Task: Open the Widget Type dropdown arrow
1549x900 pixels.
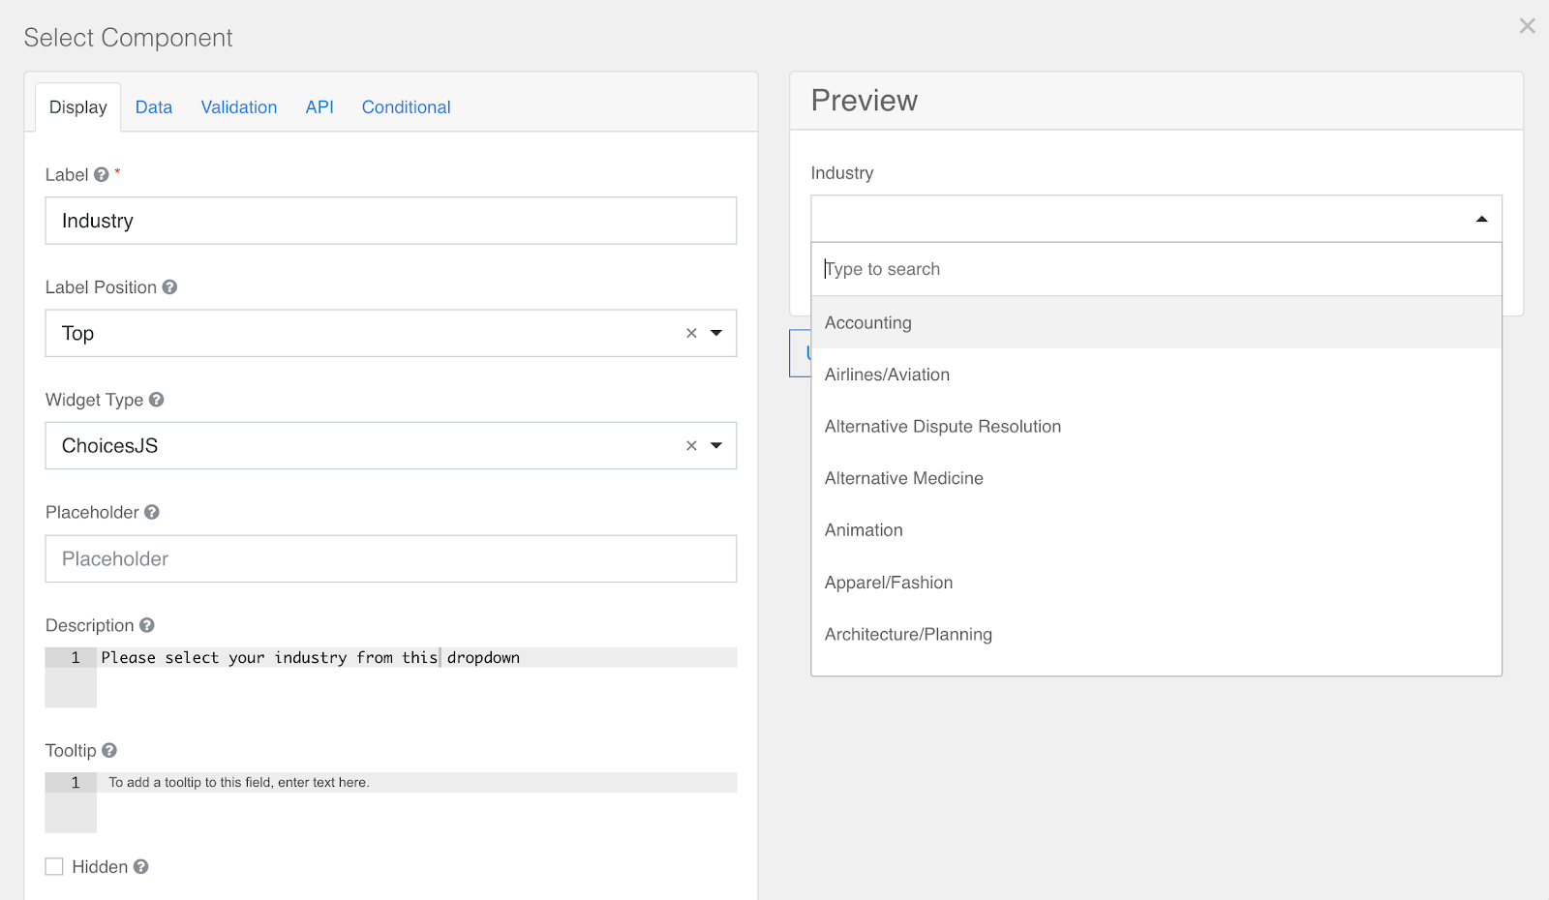Action: pyautogui.click(x=716, y=445)
